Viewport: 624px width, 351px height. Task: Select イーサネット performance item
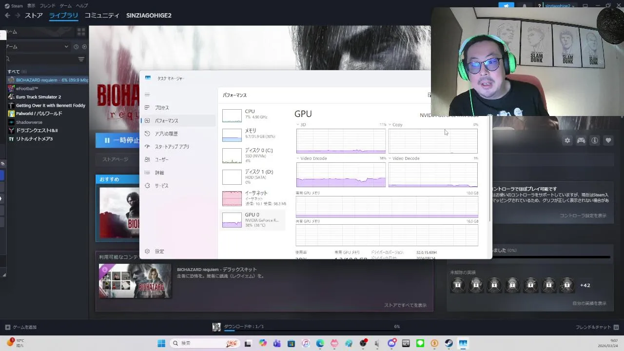pos(253,198)
